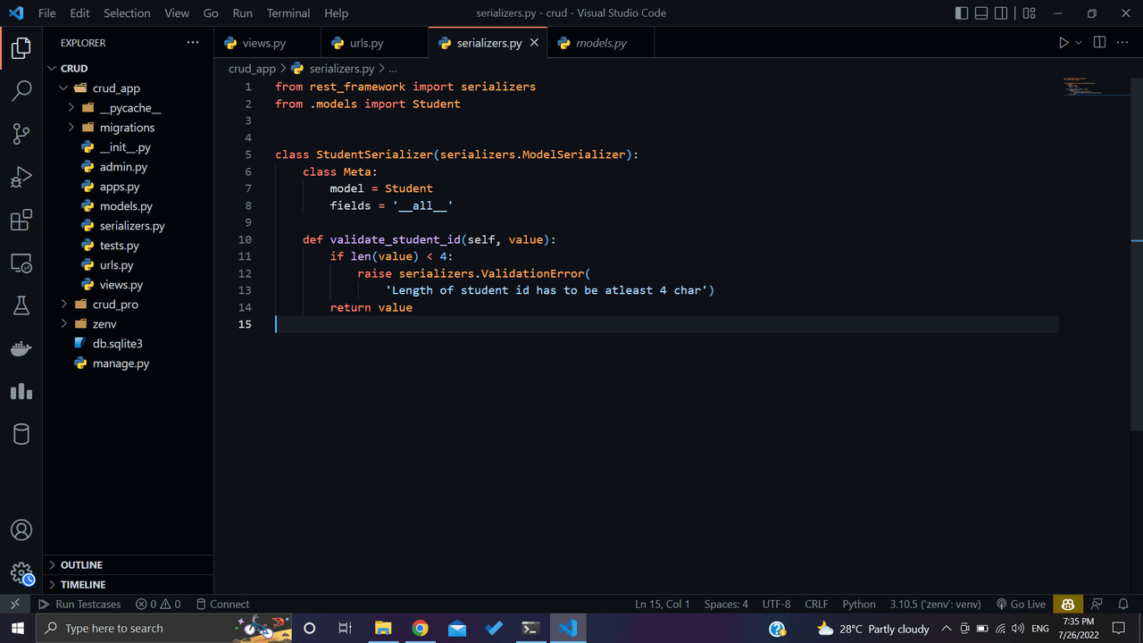
Task: Click Spaces: 4 indentation setting
Action: [x=726, y=605]
